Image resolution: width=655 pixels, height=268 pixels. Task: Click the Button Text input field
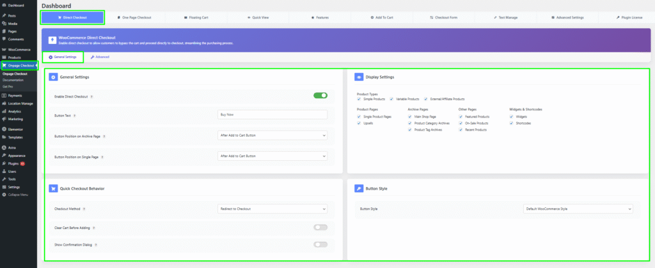(x=272, y=115)
